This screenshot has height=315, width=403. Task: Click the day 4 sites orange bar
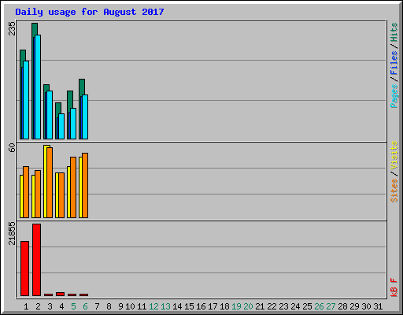click(61, 195)
